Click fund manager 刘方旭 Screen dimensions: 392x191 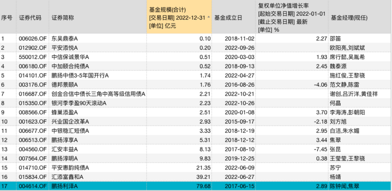(338, 121)
